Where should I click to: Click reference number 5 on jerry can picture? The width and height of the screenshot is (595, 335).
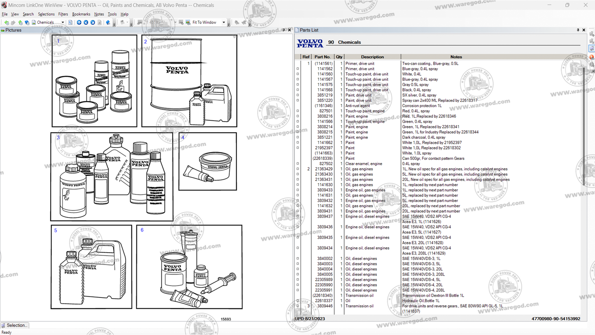[x=56, y=230]
